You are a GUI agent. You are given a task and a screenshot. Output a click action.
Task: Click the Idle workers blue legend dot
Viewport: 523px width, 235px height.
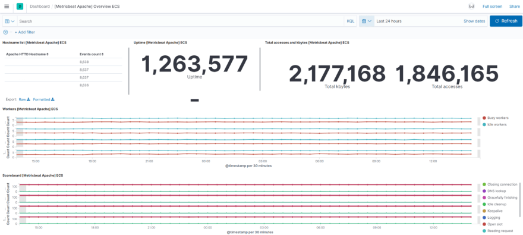[x=484, y=124]
